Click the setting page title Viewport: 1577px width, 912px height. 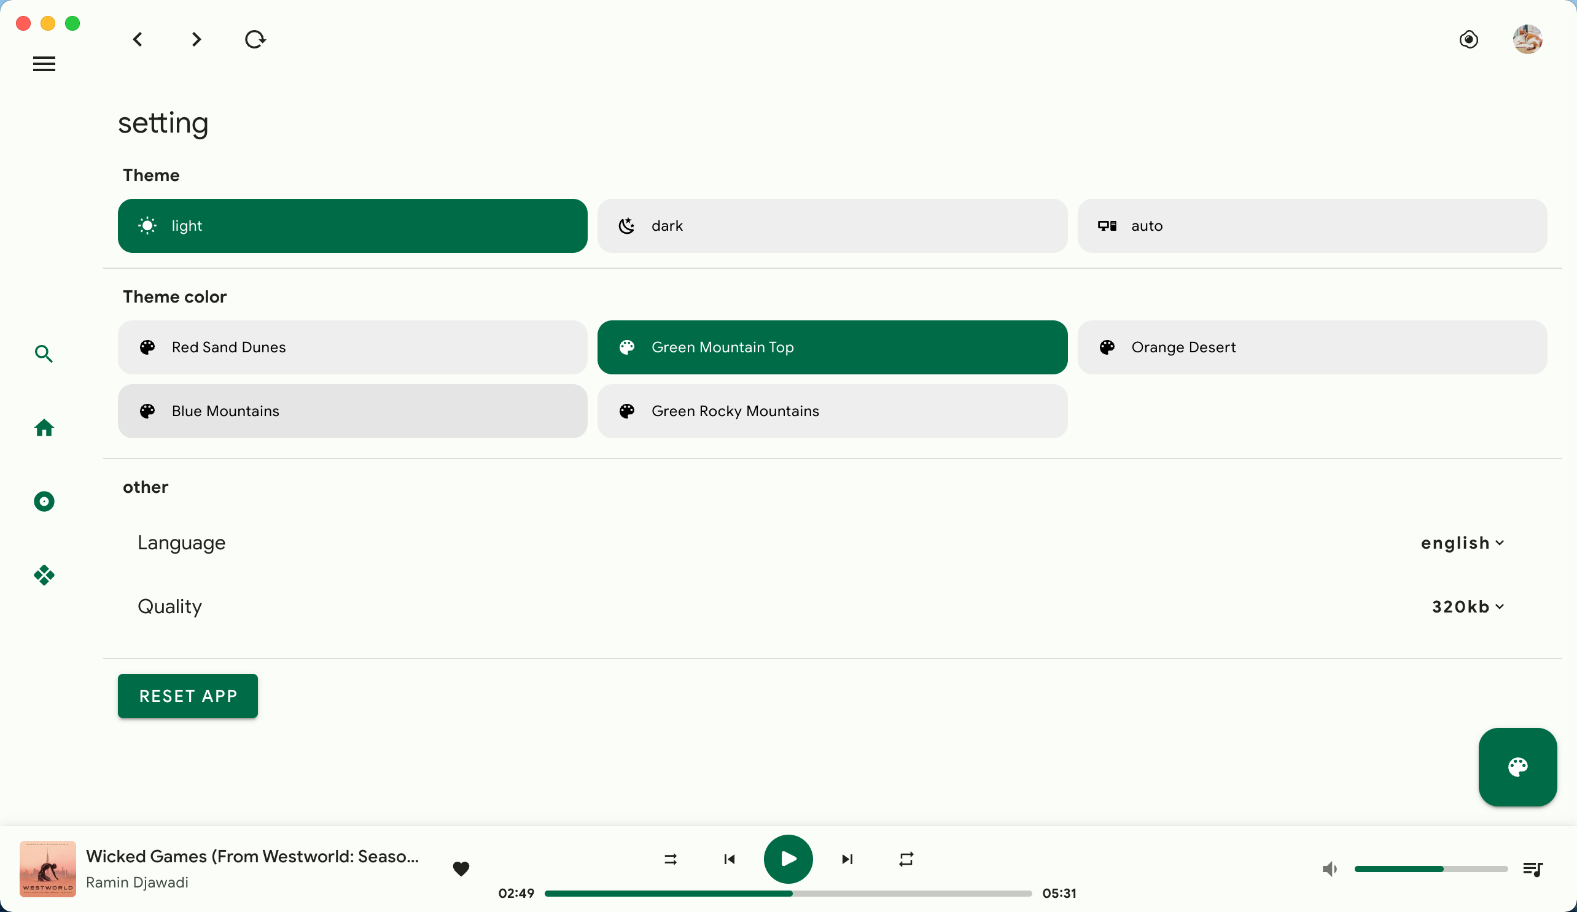coord(163,123)
